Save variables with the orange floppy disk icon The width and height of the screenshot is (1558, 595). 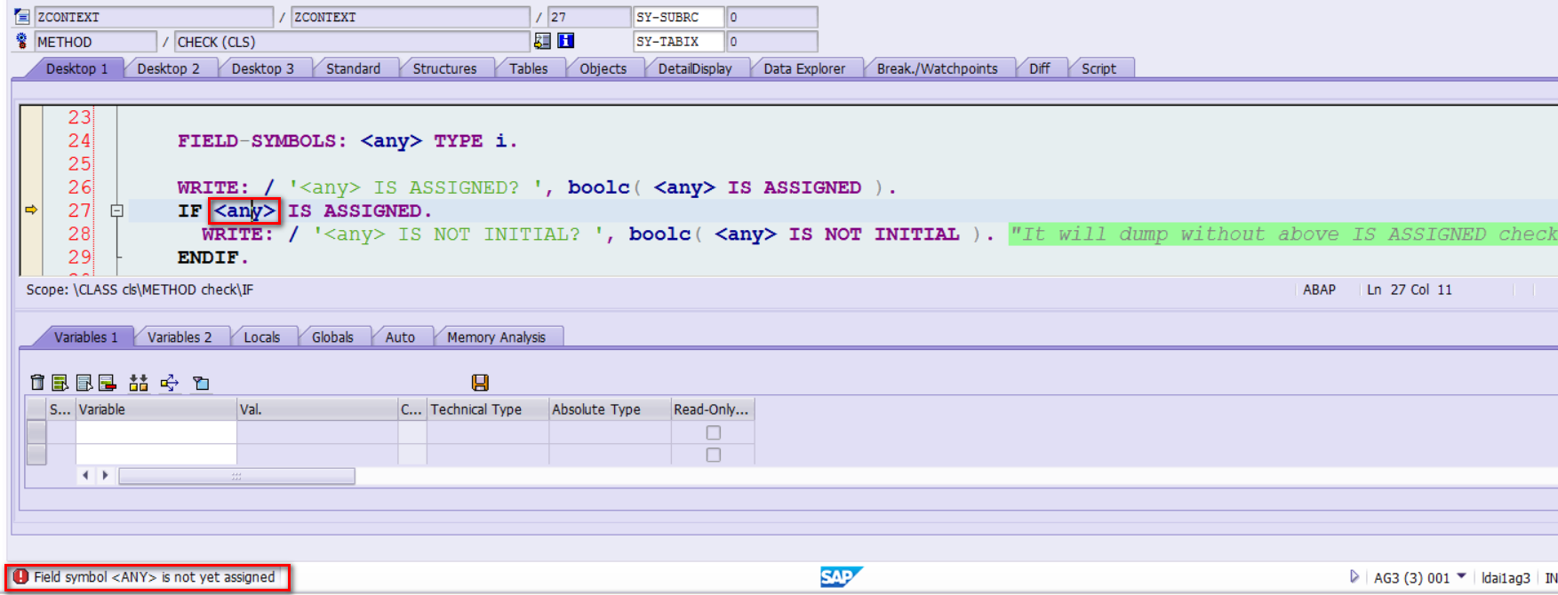[x=480, y=383]
